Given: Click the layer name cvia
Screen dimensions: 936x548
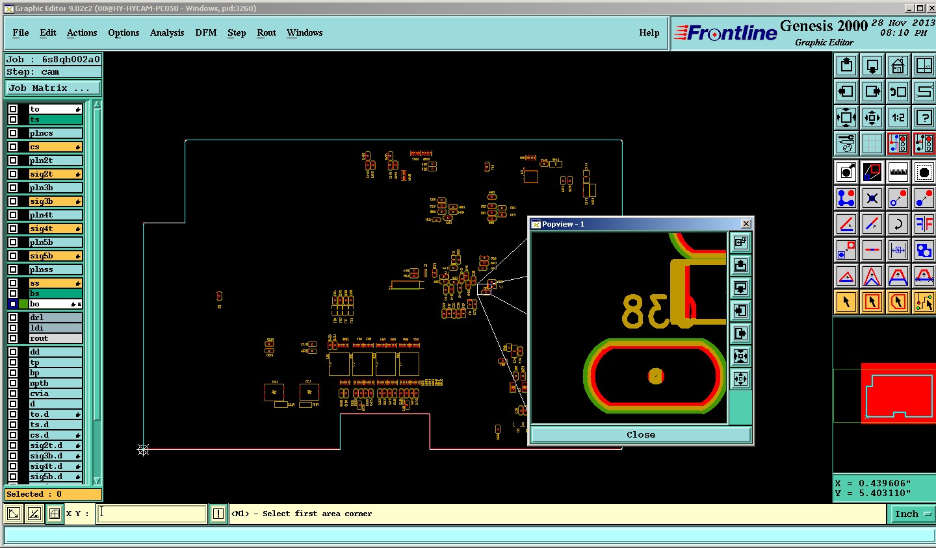Looking at the screenshot, I should 55,393.
